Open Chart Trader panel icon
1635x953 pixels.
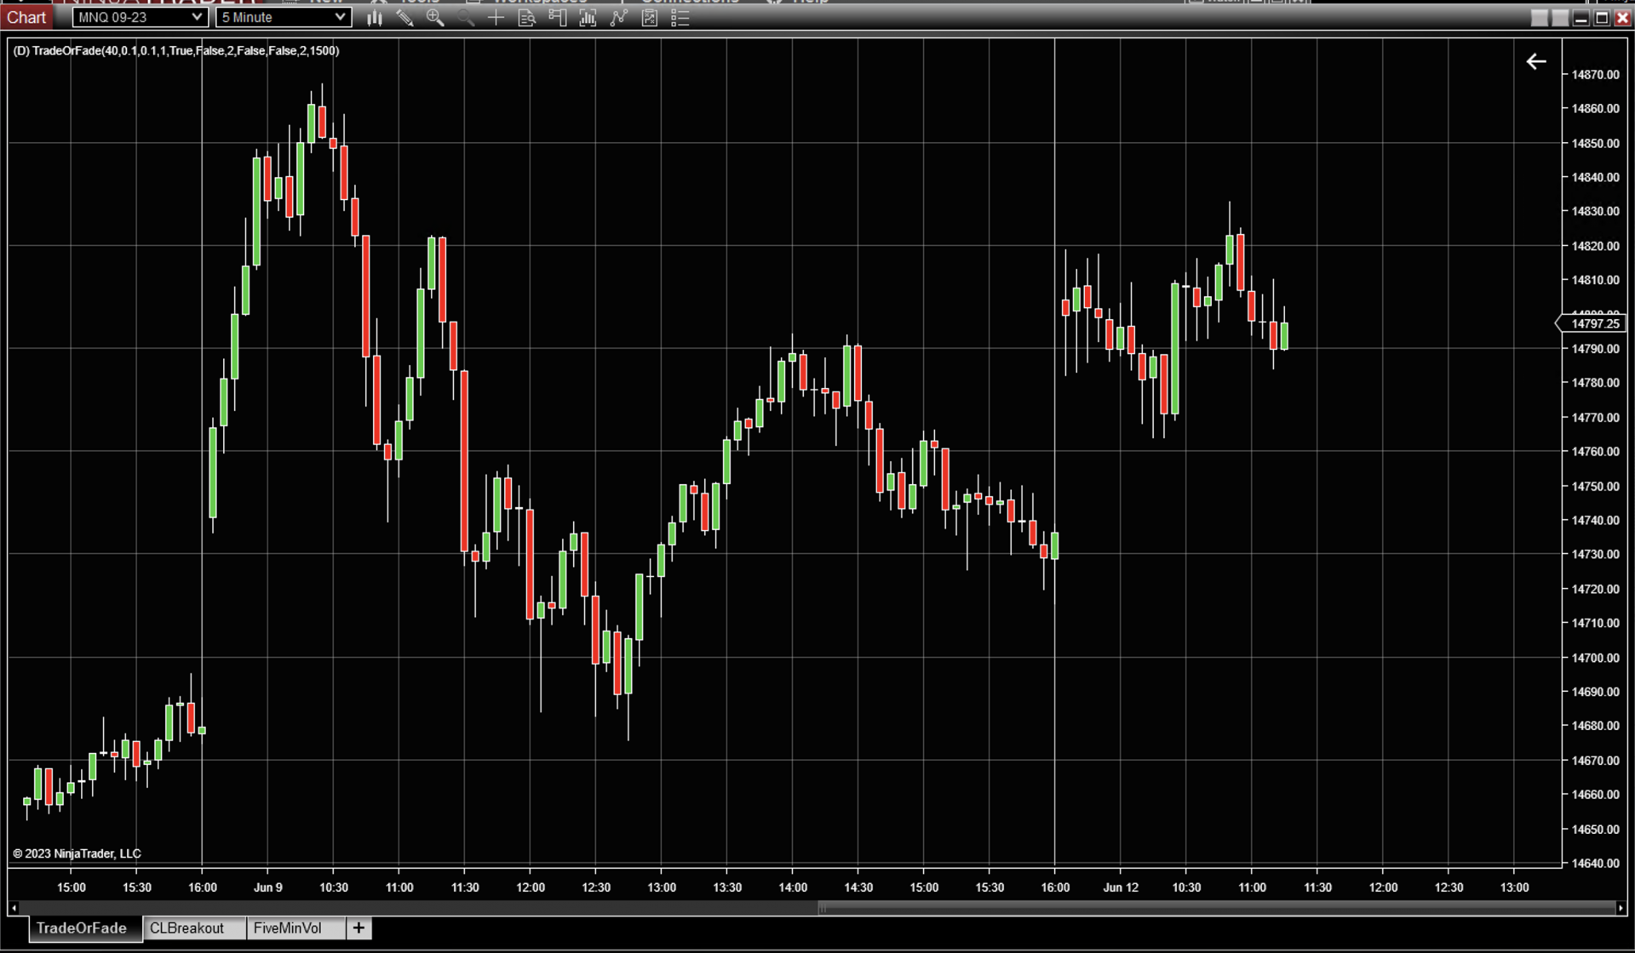[x=558, y=18]
